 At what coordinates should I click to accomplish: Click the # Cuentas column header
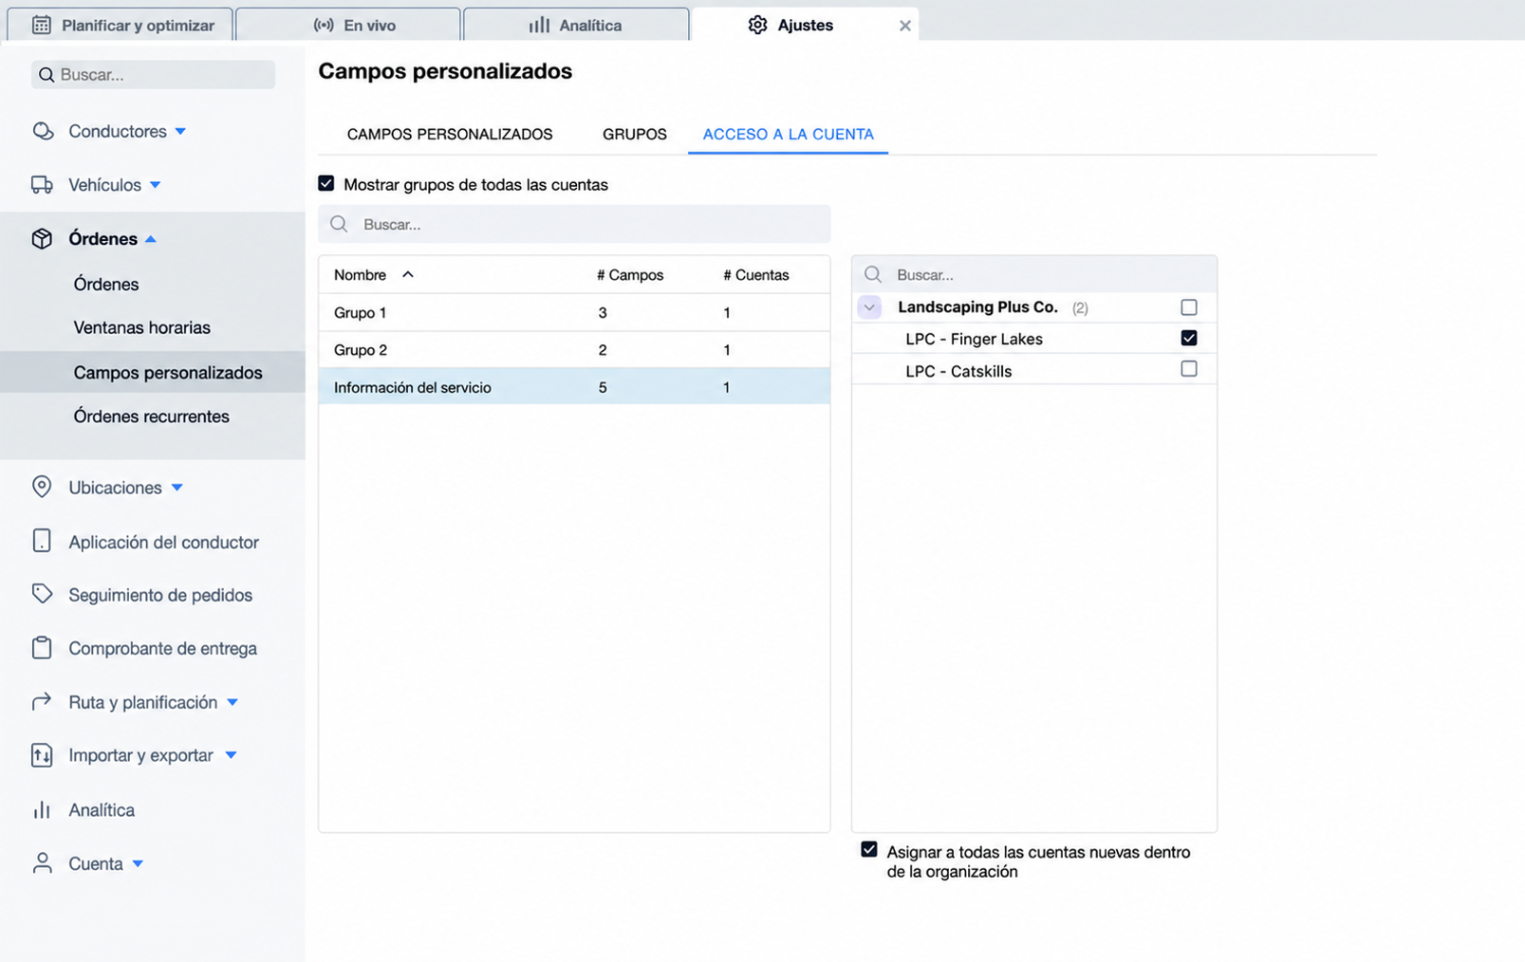pos(756,275)
